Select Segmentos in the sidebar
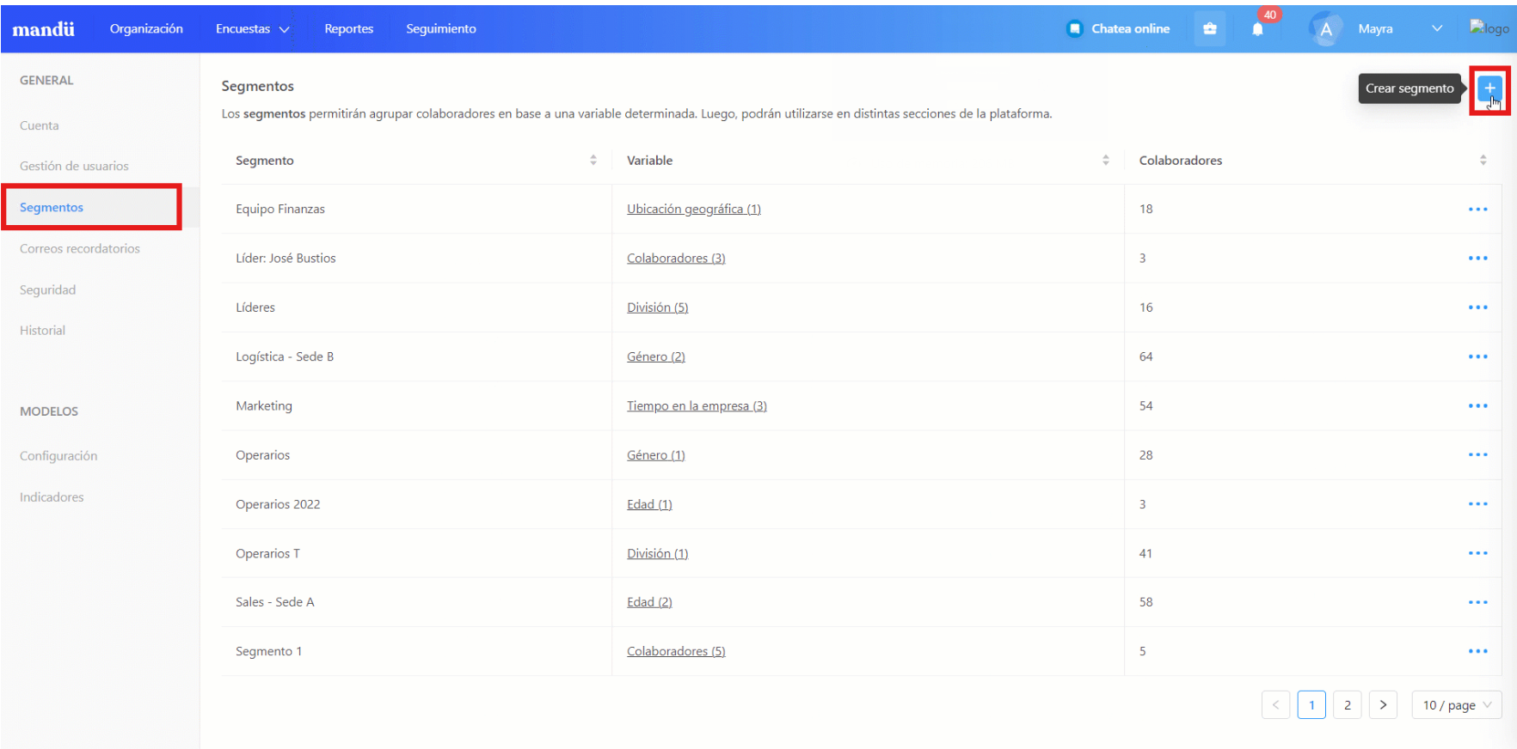This screenshot has width=1517, height=749. coord(52,208)
